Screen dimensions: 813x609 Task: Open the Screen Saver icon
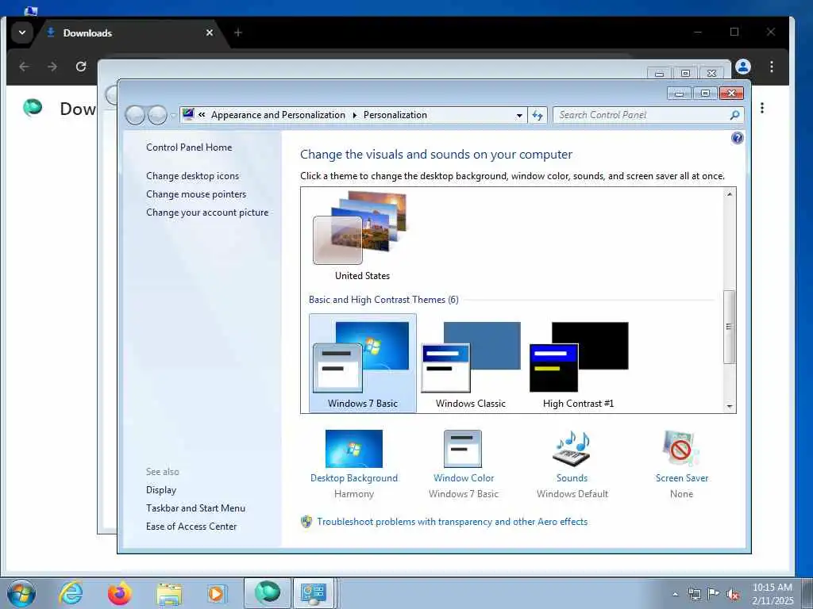(x=680, y=449)
